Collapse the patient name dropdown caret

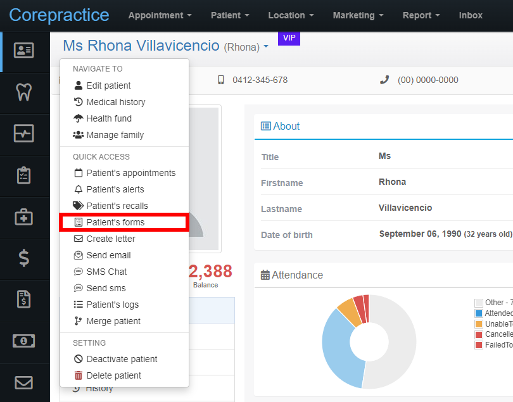point(266,46)
